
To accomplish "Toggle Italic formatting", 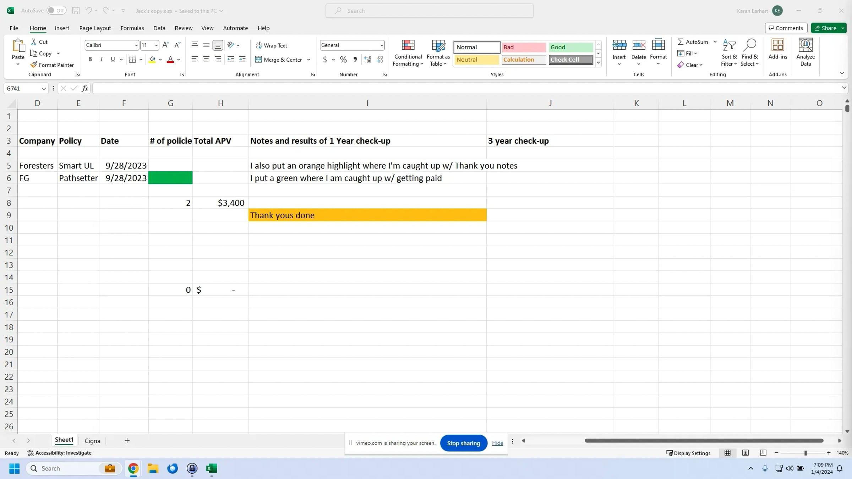I will click(102, 60).
